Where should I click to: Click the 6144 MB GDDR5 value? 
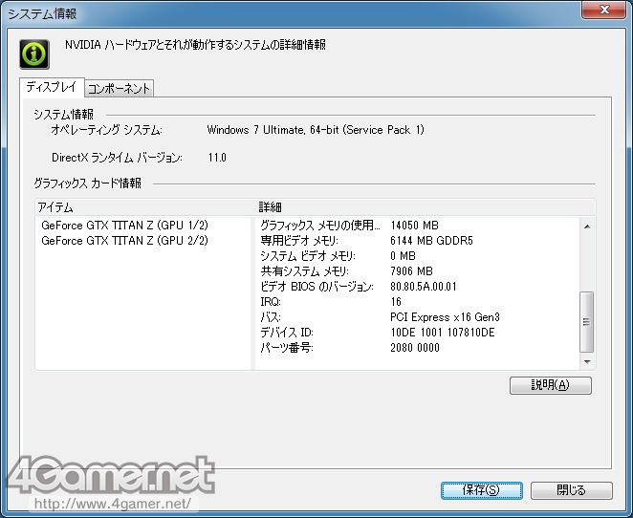click(x=431, y=241)
